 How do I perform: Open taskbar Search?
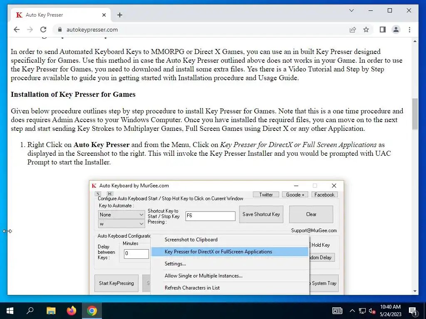(30, 311)
